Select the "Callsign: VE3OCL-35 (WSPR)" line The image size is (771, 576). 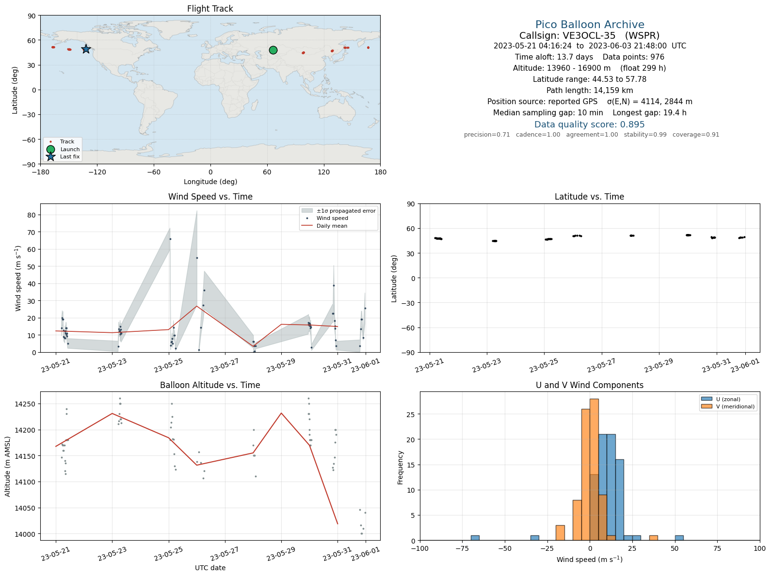[x=590, y=35]
